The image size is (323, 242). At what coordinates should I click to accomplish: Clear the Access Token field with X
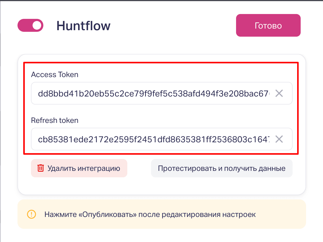(x=279, y=94)
